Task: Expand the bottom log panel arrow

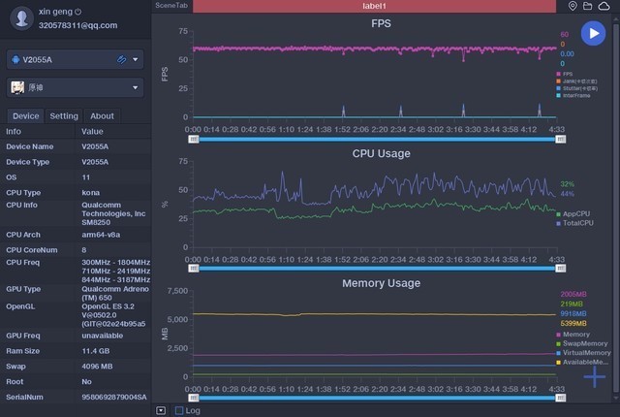Action: [x=161, y=410]
